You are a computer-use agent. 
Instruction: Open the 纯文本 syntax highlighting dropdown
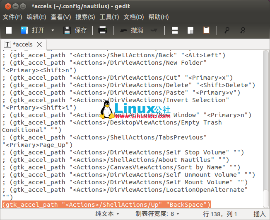click(x=107, y=214)
